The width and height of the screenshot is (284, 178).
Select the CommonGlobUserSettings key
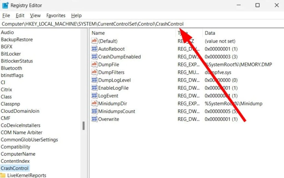(29, 140)
